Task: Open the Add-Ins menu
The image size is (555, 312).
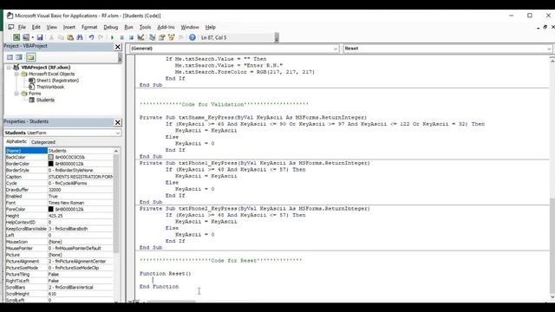Action: (166, 27)
